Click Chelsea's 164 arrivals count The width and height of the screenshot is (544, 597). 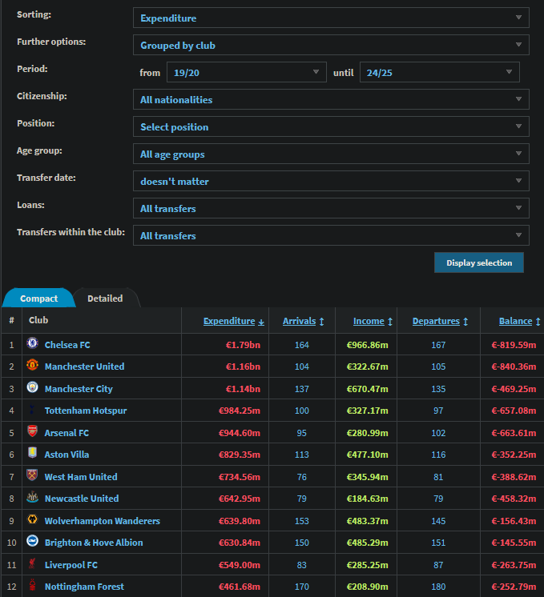coord(302,345)
